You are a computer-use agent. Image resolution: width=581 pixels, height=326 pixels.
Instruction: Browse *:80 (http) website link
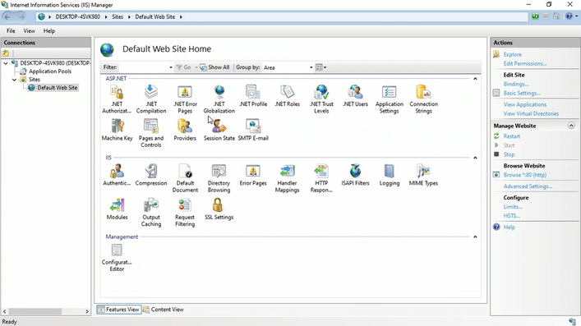click(x=524, y=175)
